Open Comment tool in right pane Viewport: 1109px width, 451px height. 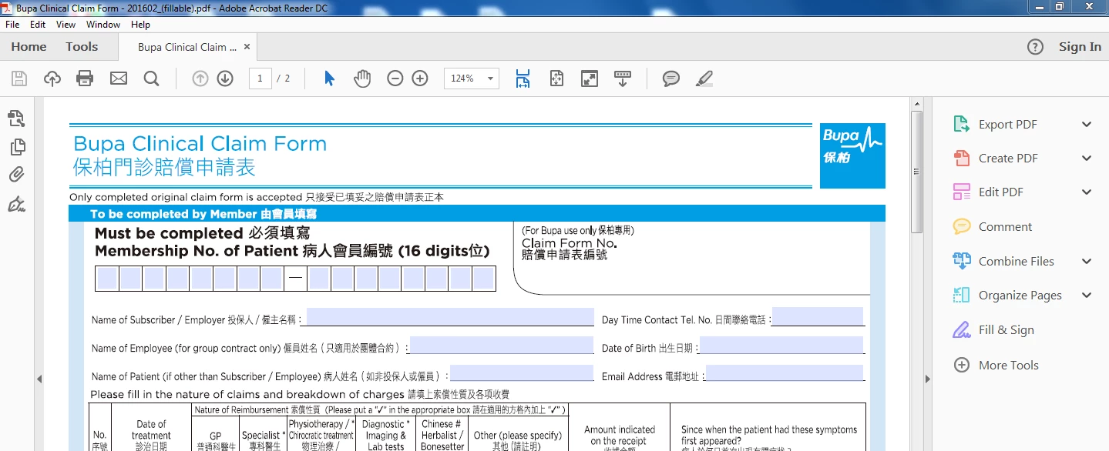point(1005,227)
